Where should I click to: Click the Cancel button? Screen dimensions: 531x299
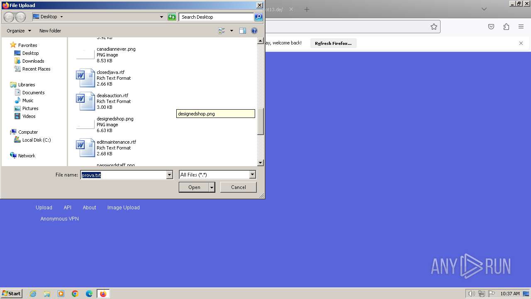[x=239, y=187]
